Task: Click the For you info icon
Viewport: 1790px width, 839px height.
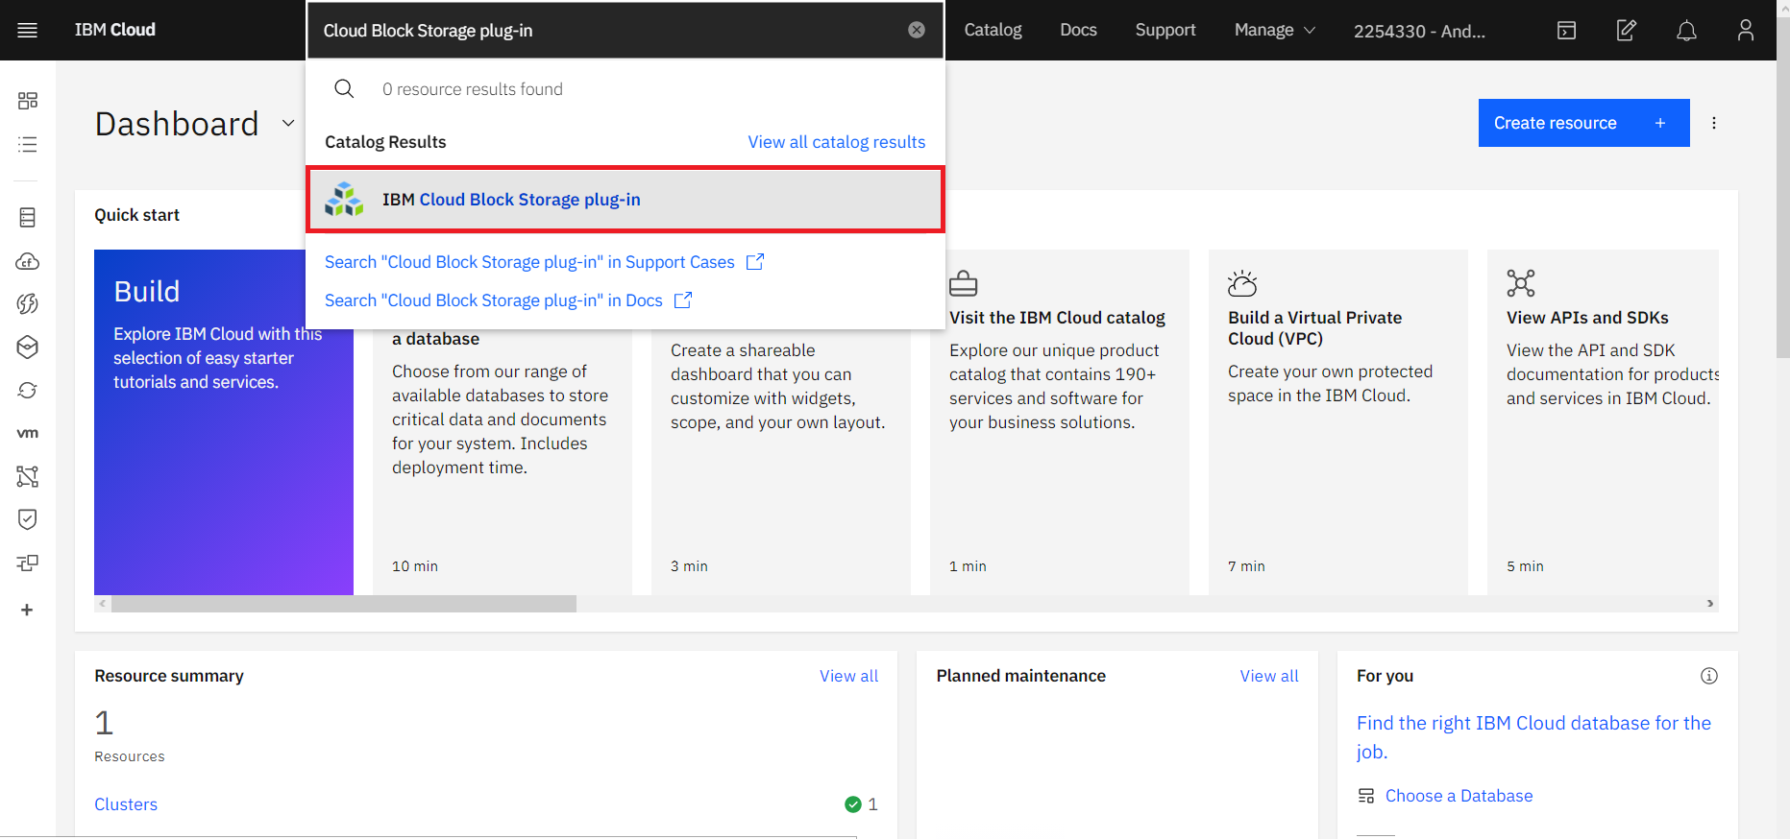Action: click(x=1709, y=676)
